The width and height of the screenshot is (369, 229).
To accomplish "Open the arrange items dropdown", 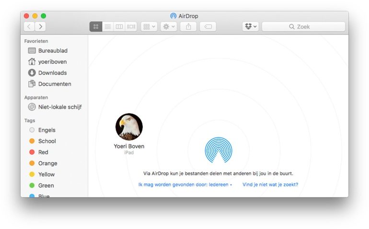I will 149,27.
